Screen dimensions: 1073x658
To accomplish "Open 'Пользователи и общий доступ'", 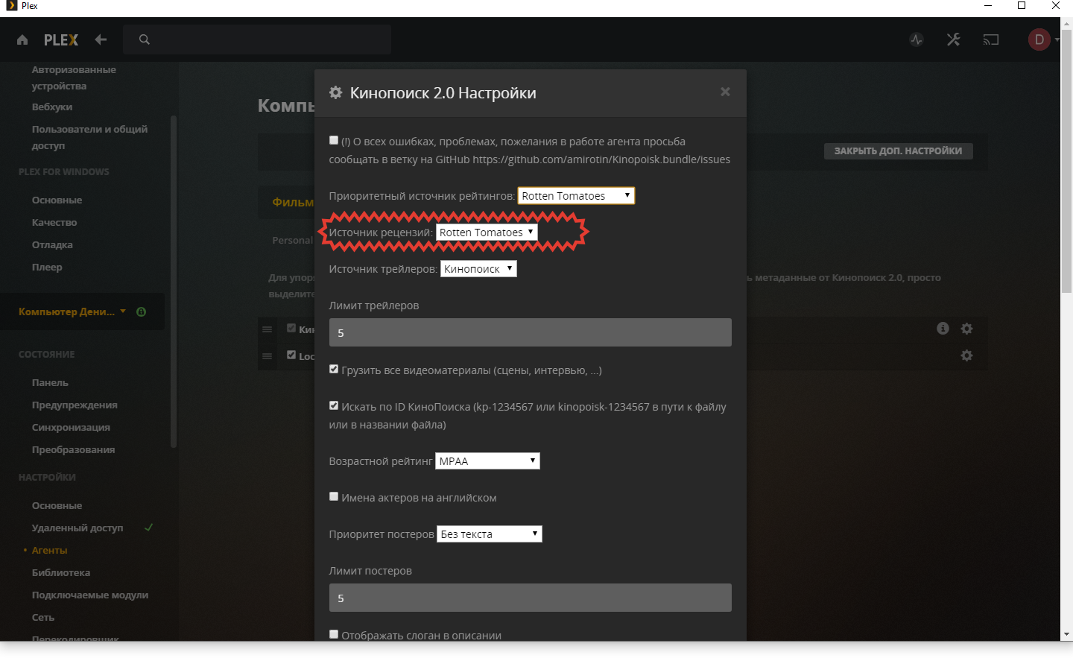I will 89,137.
